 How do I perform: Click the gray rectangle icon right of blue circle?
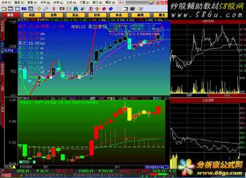pyautogui.click(x=119, y=9)
